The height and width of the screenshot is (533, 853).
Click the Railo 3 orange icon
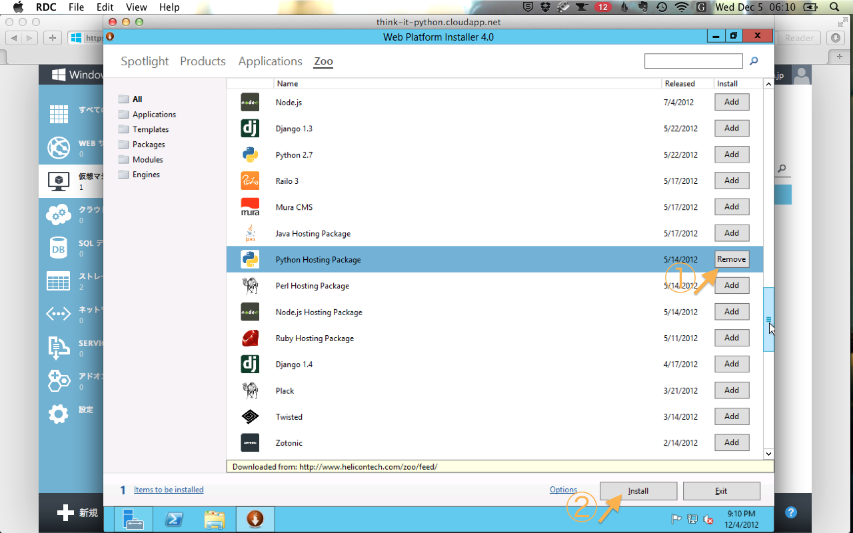coord(250,181)
